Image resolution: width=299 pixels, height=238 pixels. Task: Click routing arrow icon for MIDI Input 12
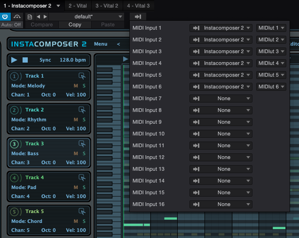(x=196, y=158)
